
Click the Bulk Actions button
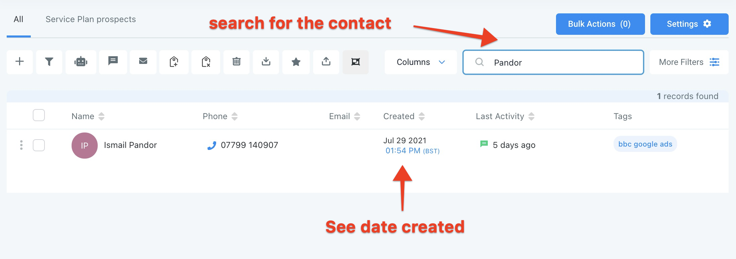(600, 24)
